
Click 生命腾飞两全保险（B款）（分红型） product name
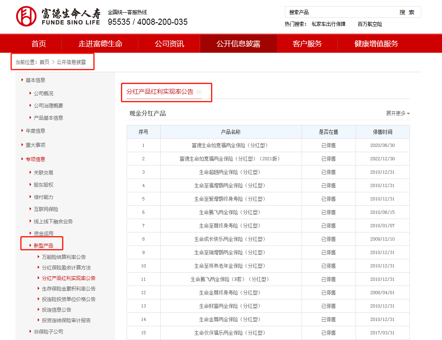point(229,279)
